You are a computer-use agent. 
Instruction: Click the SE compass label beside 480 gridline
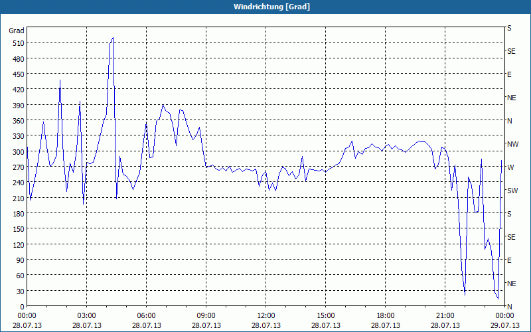tap(511, 51)
